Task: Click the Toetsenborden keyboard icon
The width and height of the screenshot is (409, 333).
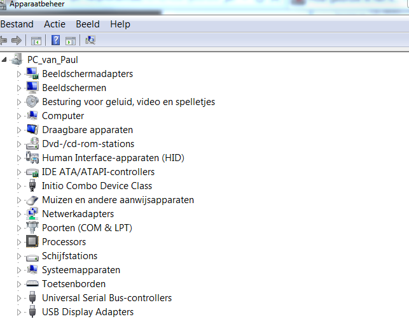Action: [x=32, y=283]
